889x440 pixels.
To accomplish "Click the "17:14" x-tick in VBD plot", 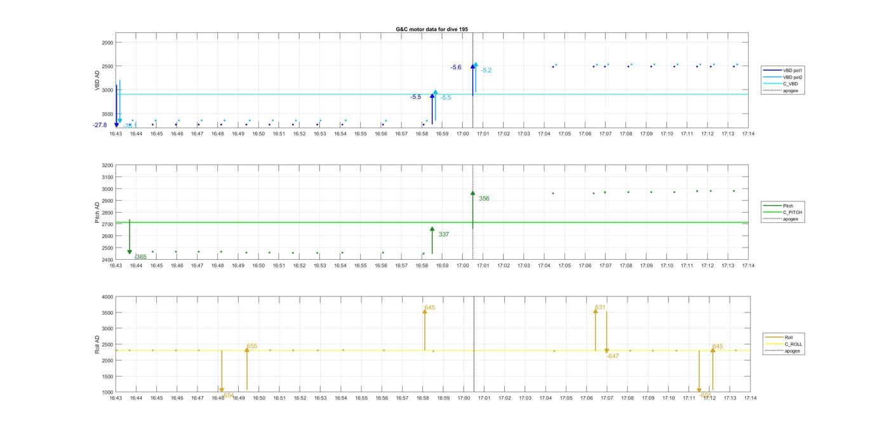I will coord(748,133).
